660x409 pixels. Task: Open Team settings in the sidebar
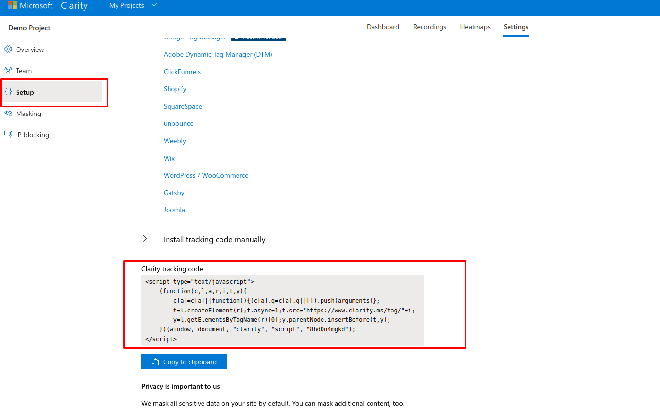51,71
